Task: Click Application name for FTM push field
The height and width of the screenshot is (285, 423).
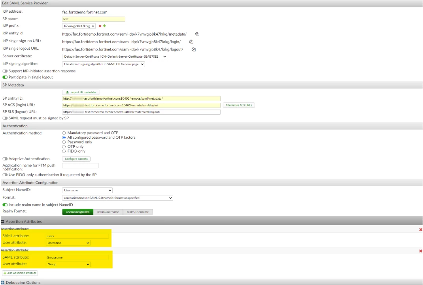Action: pyautogui.click(x=80, y=166)
